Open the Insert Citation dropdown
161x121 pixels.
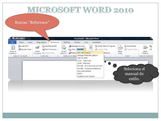pyautogui.click(x=64, y=50)
